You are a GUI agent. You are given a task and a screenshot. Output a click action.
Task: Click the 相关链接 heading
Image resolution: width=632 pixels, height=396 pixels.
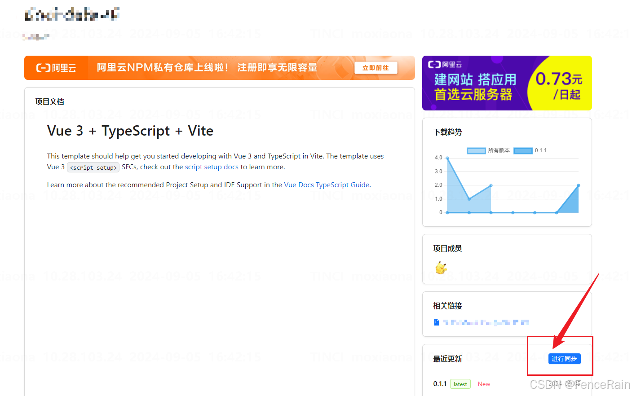pos(447,306)
